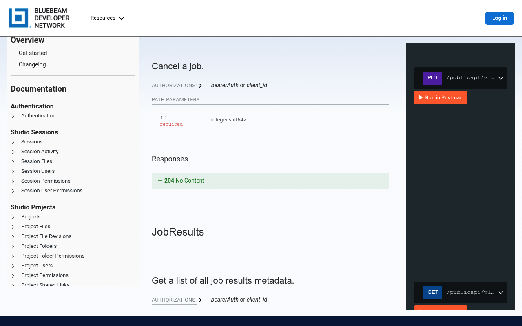Click the PATH PARAMETERS label
522x326 pixels.
click(x=176, y=100)
